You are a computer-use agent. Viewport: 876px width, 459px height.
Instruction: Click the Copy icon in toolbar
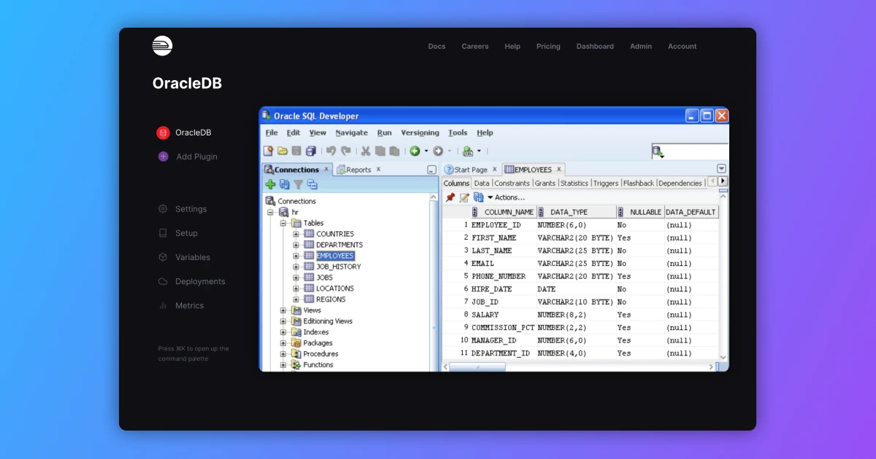click(380, 151)
